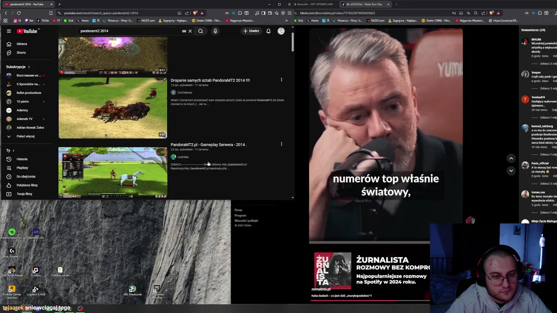Open the Dropanie samych sztab PandoraMT2 2014 title

point(210,80)
